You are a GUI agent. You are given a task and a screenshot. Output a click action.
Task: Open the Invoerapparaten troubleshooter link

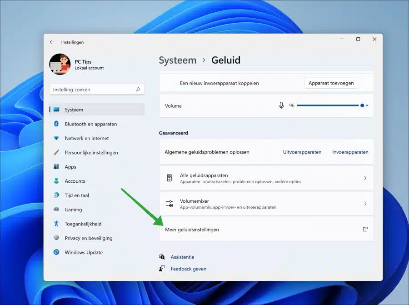pos(350,152)
